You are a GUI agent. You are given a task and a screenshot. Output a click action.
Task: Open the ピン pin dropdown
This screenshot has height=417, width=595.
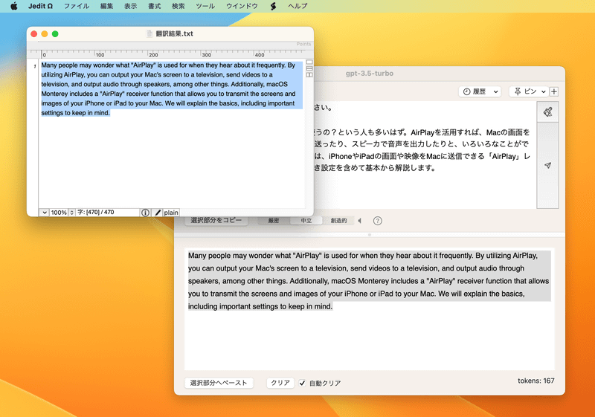tap(529, 91)
